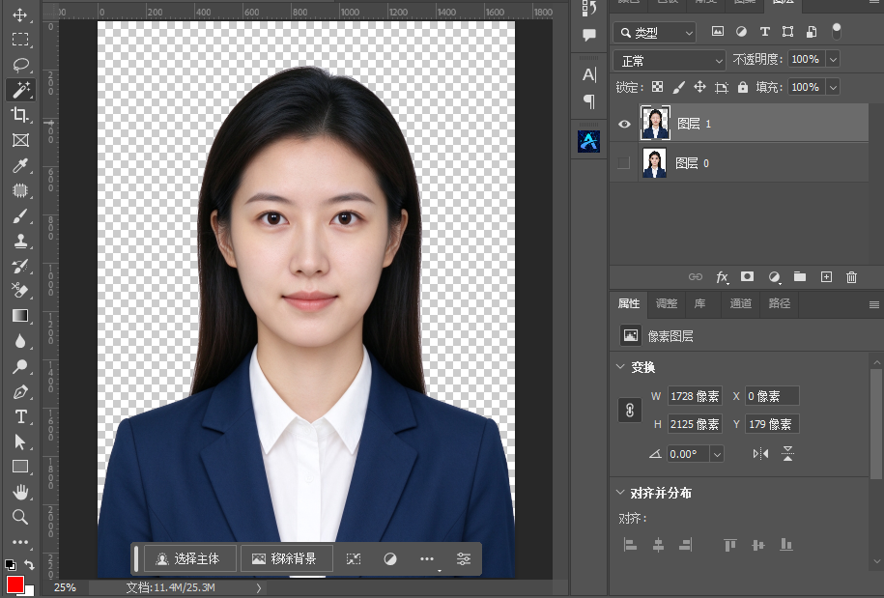Align left edges in the Properties panel
The width and height of the screenshot is (884, 598).
pos(630,545)
